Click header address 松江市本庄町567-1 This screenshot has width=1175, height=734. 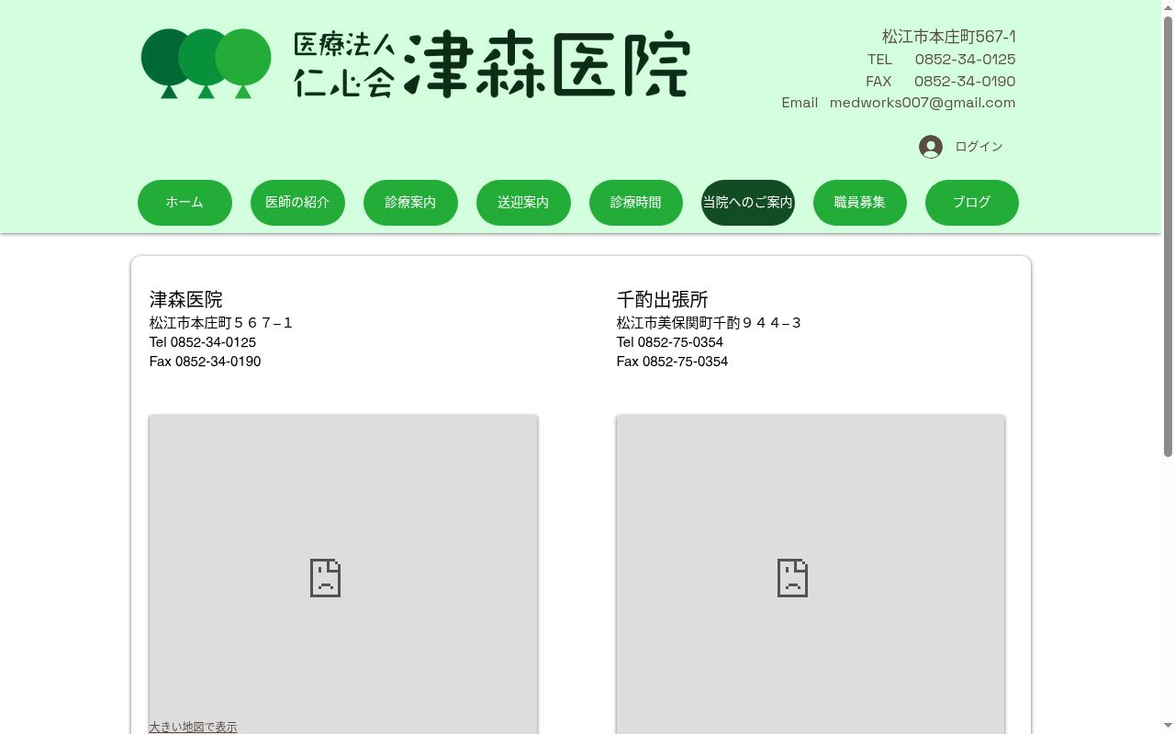[x=949, y=37]
